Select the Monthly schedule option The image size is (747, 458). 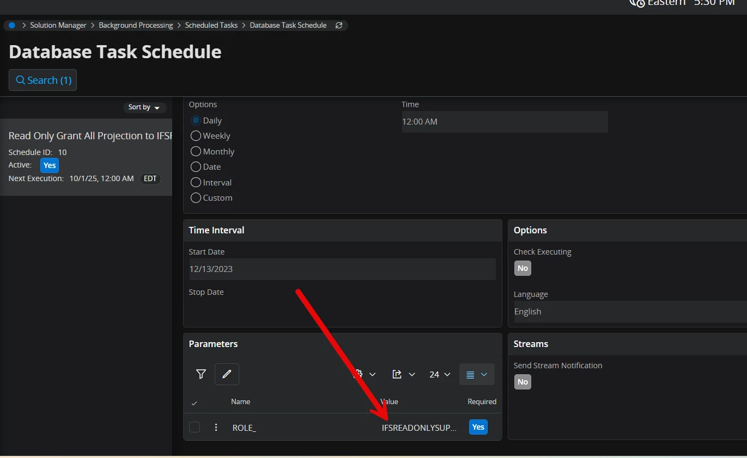point(196,152)
